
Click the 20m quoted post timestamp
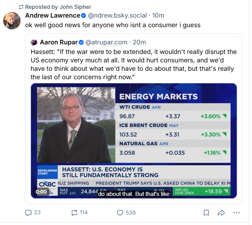[139, 42]
